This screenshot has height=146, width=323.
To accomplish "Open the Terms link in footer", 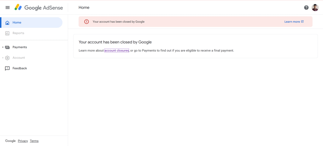I will (x=34, y=141).
